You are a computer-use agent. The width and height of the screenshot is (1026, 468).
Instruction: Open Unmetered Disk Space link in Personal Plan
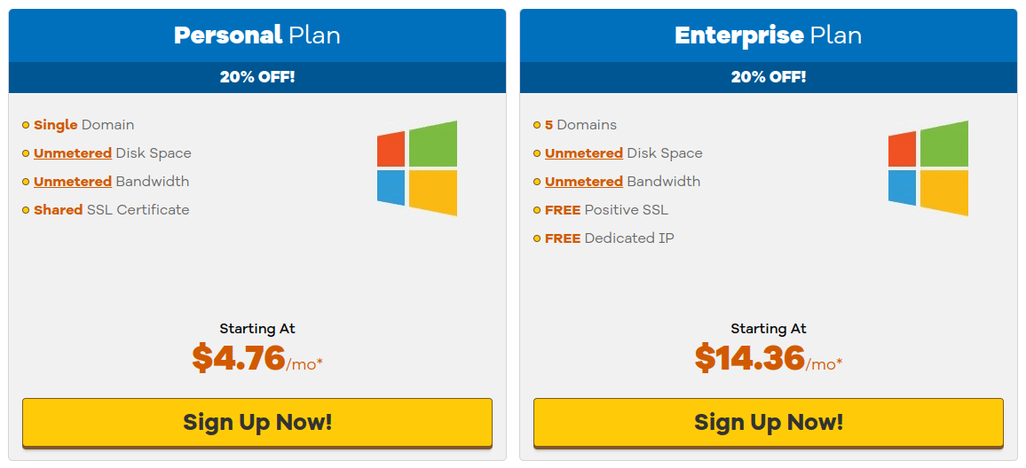coord(73,153)
